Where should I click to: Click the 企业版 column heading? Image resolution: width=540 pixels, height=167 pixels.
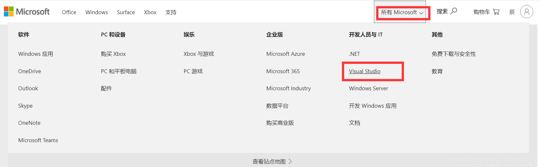tap(275, 34)
